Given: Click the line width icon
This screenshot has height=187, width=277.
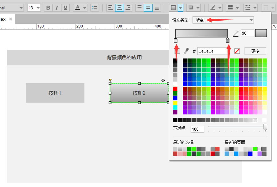Looking at the screenshot, I should [230, 8].
